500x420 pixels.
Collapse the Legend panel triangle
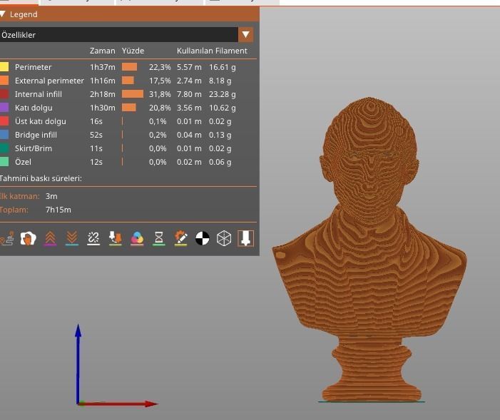3,14
